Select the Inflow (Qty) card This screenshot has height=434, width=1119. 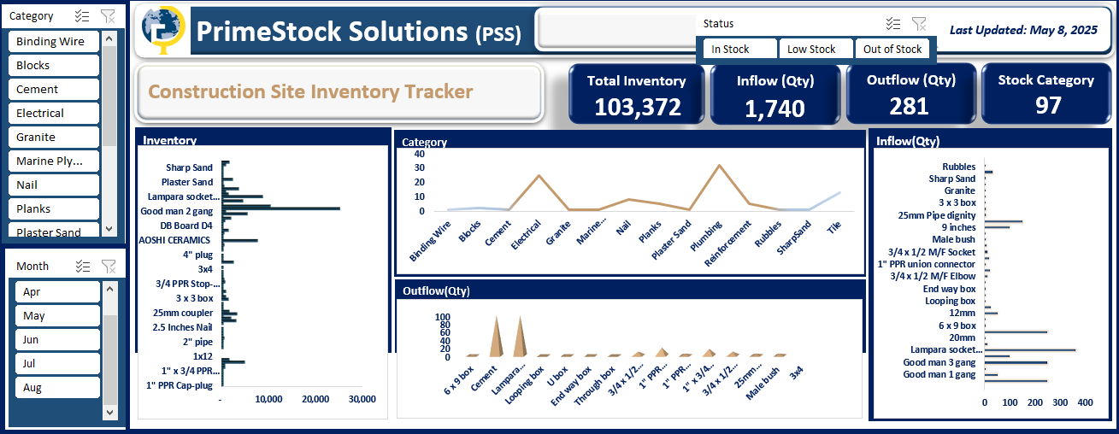775,94
